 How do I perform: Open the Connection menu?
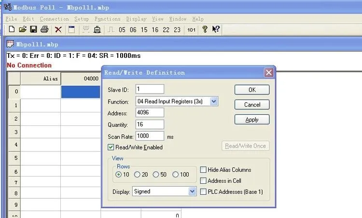[x=54, y=19]
